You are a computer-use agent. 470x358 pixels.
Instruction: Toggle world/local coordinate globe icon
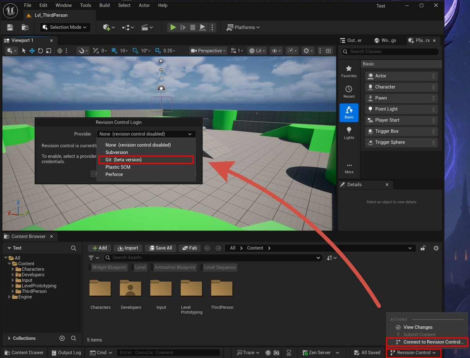pos(60,51)
